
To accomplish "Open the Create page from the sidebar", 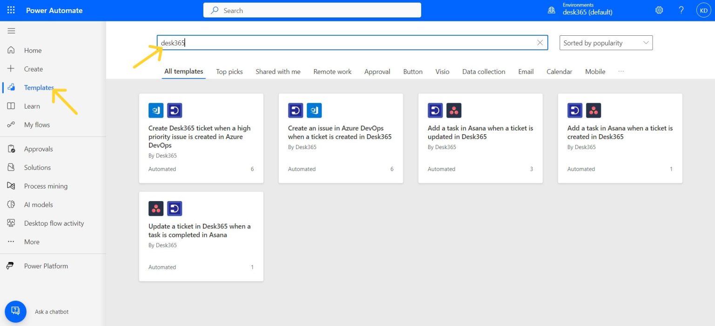I will coord(32,69).
